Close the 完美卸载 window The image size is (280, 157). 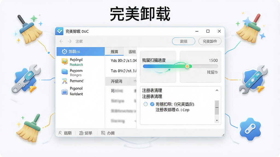click(x=219, y=31)
